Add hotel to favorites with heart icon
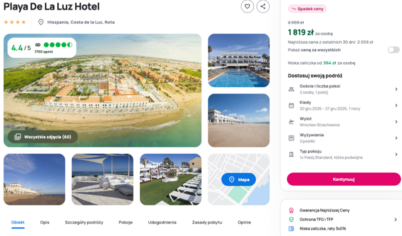This screenshot has height=236, width=402. [x=247, y=7]
